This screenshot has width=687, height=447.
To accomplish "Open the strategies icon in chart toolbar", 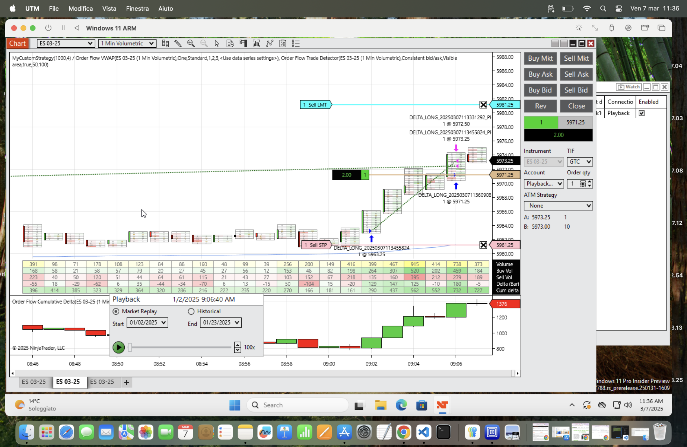I will coord(283,44).
